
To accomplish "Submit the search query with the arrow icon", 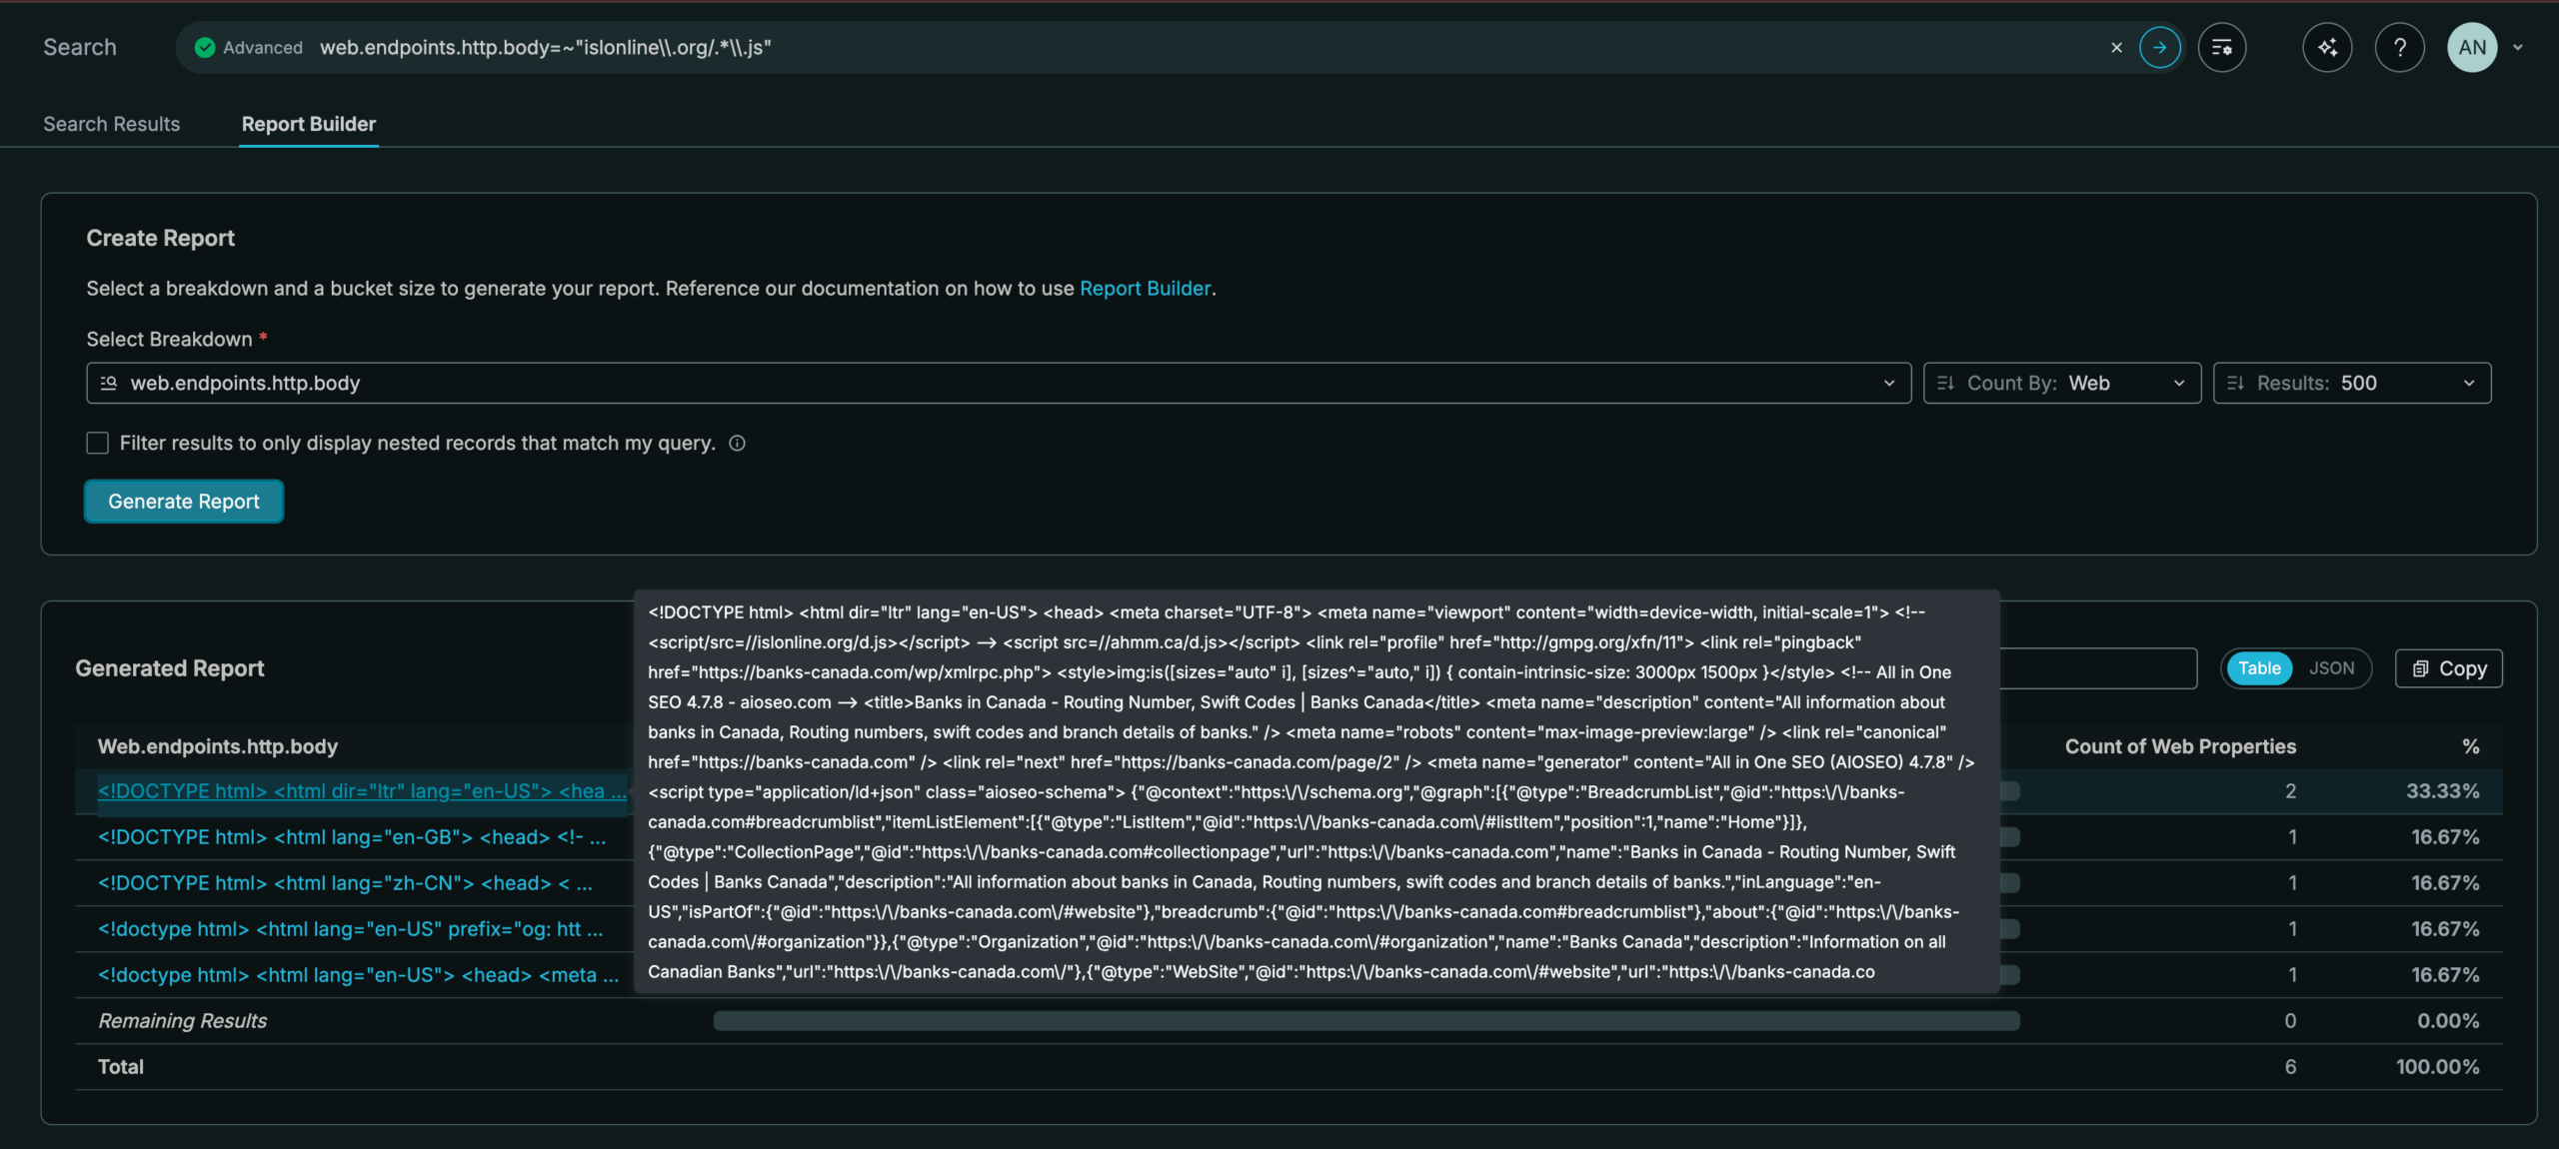I will tap(2160, 47).
